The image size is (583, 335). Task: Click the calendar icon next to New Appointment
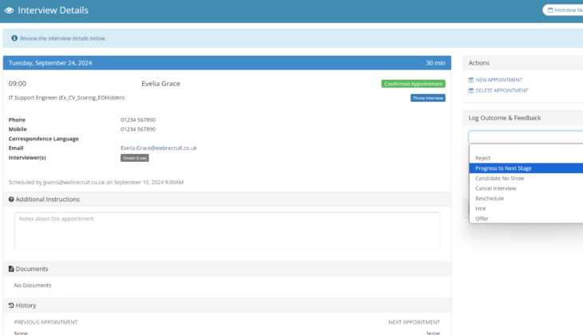tap(471, 80)
